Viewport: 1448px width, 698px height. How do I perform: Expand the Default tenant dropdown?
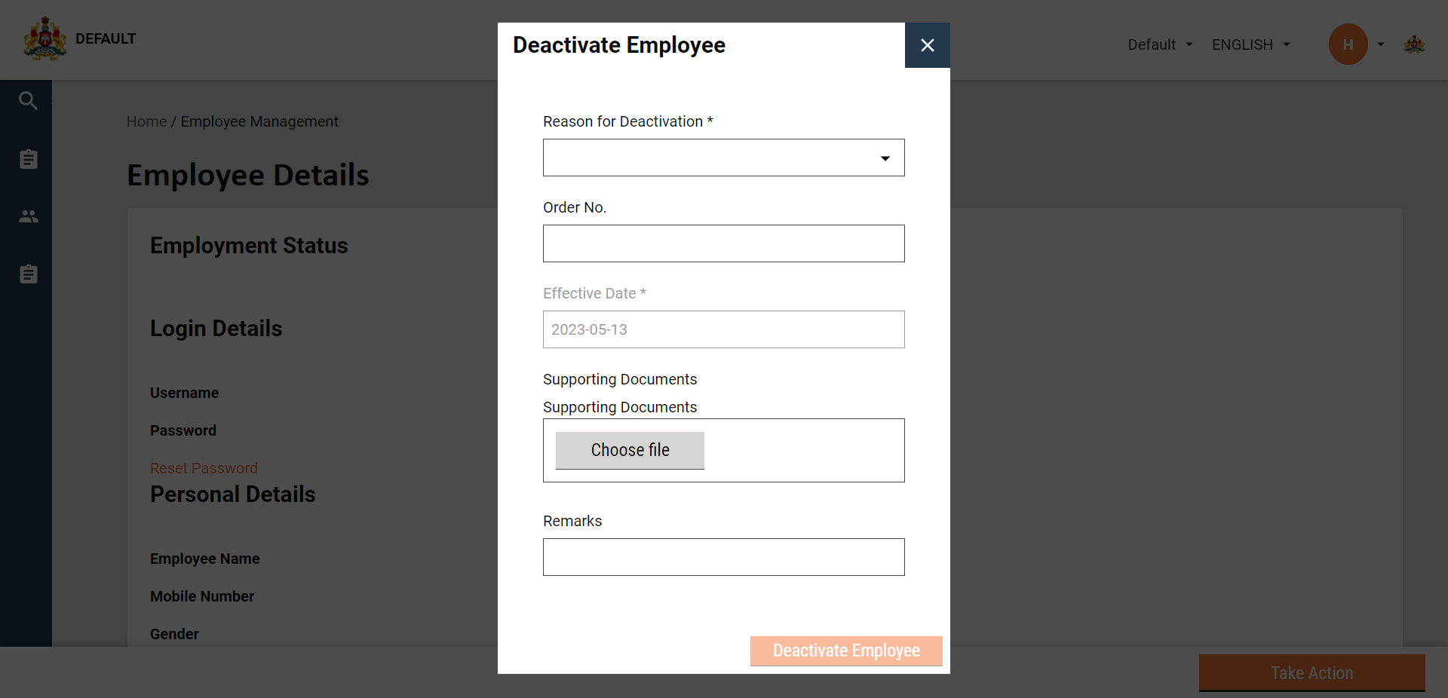coord(1160,44)
